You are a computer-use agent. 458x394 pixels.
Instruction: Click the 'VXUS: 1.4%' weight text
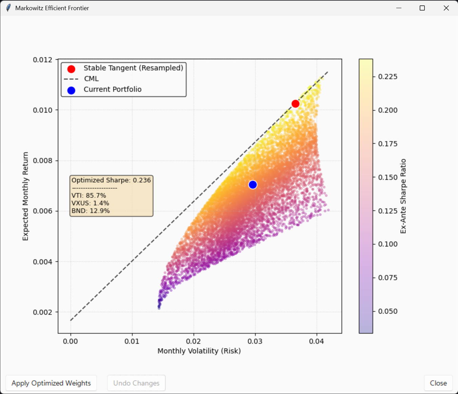pos(91,203)
